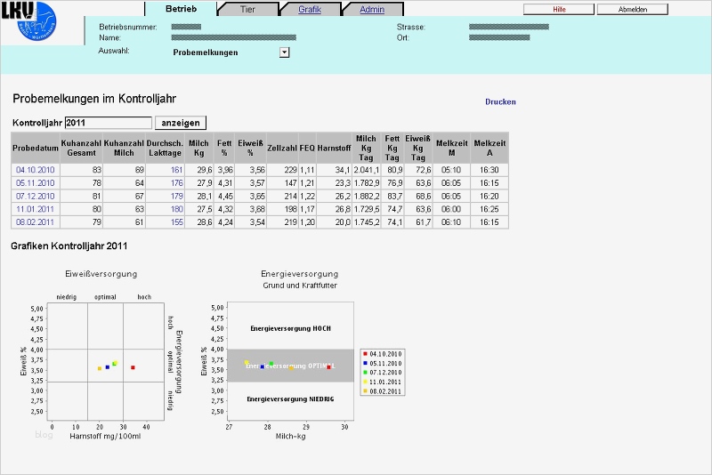Click the Melkzeit M column header
Viewport: 712px width, 475px height.
[452, 149]
